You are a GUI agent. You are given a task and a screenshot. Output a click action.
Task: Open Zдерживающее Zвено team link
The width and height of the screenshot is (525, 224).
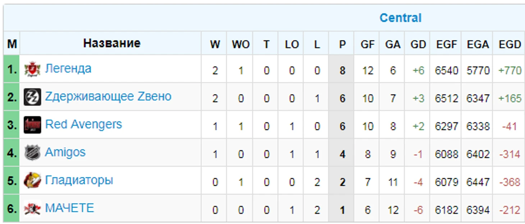pyautogui.click(x=108, y=97)
